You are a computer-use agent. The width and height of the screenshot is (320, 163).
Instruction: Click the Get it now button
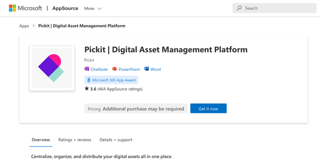click(x=208, y=109)
